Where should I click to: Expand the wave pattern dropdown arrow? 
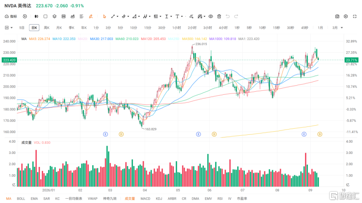click(150, 17)
